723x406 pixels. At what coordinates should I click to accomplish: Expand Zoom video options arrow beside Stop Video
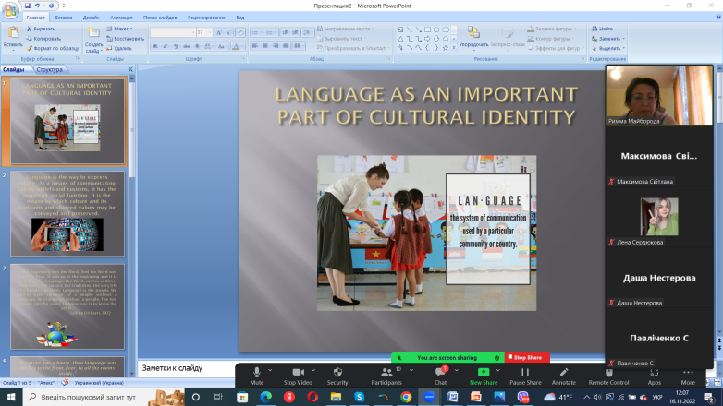313,370
